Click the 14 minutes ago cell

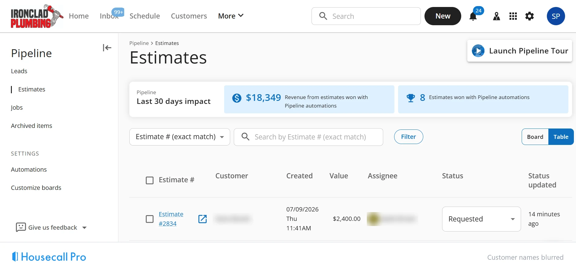pos(544,219)
